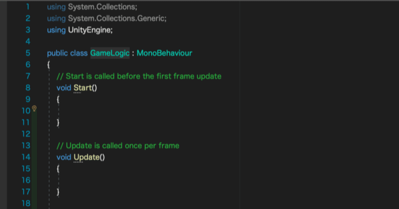Click the "Start is called before" comment
Image resolution: width=399 pixels, height=209 pixels.
(x=139, y=76)
